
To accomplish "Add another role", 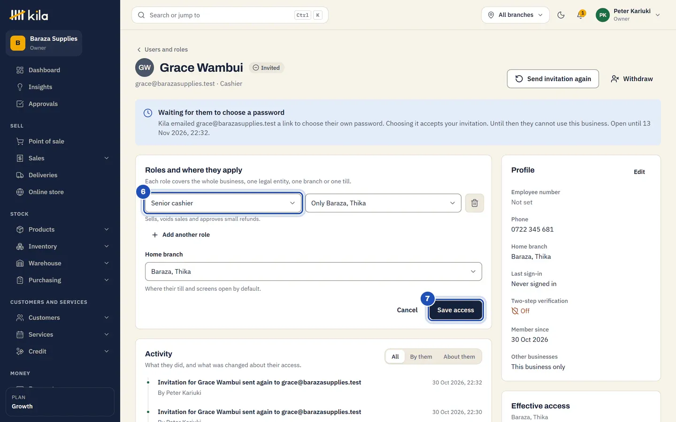I will coord(181,235).
